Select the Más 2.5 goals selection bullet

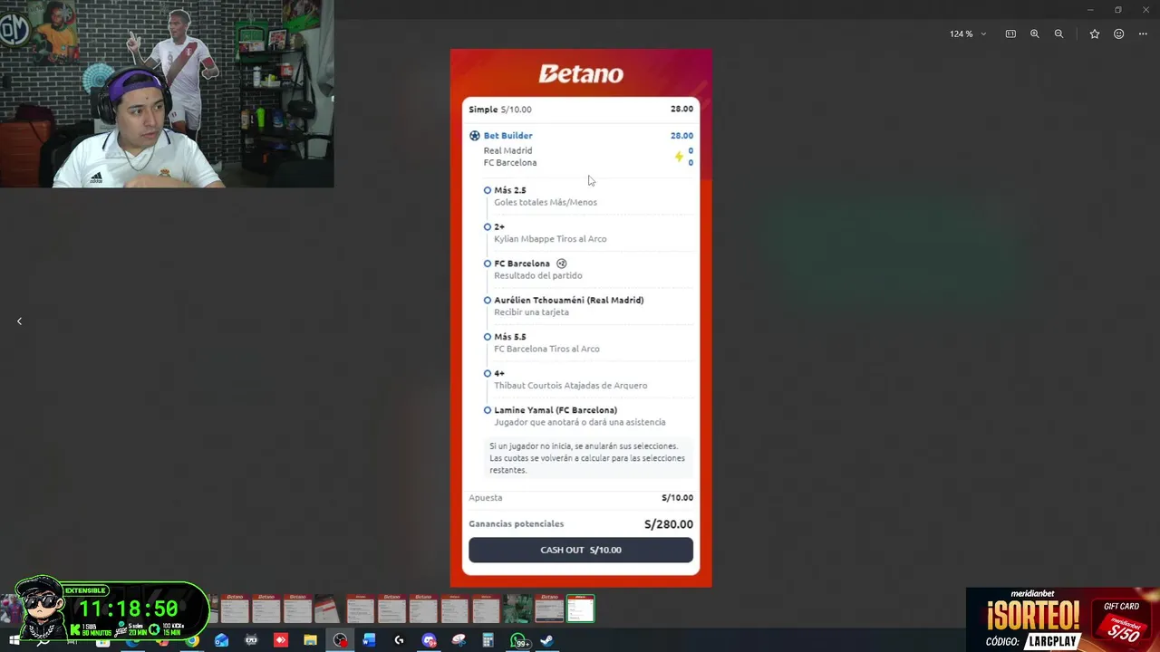pyautogui.click(x=488, y=190)
